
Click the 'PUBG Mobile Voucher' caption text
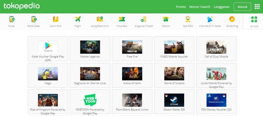click(x=174, y=57)
